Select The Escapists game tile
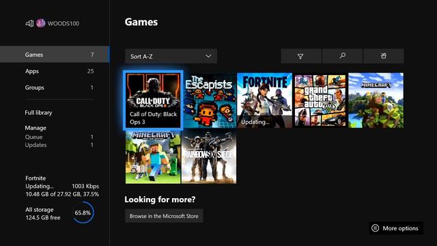 coord(209,100)
